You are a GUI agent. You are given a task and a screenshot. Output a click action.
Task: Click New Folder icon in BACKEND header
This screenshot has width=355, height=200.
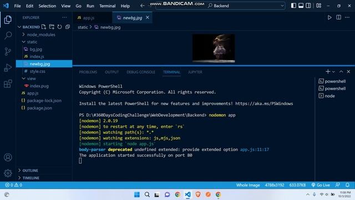pyautogui.click(x=52, y=27)
